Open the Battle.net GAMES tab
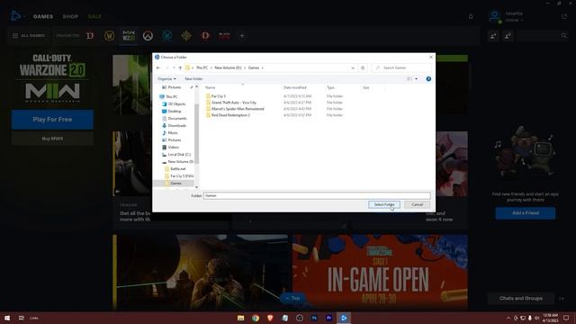This screenshot has width=576, height=324. click(x=43, y=16)
